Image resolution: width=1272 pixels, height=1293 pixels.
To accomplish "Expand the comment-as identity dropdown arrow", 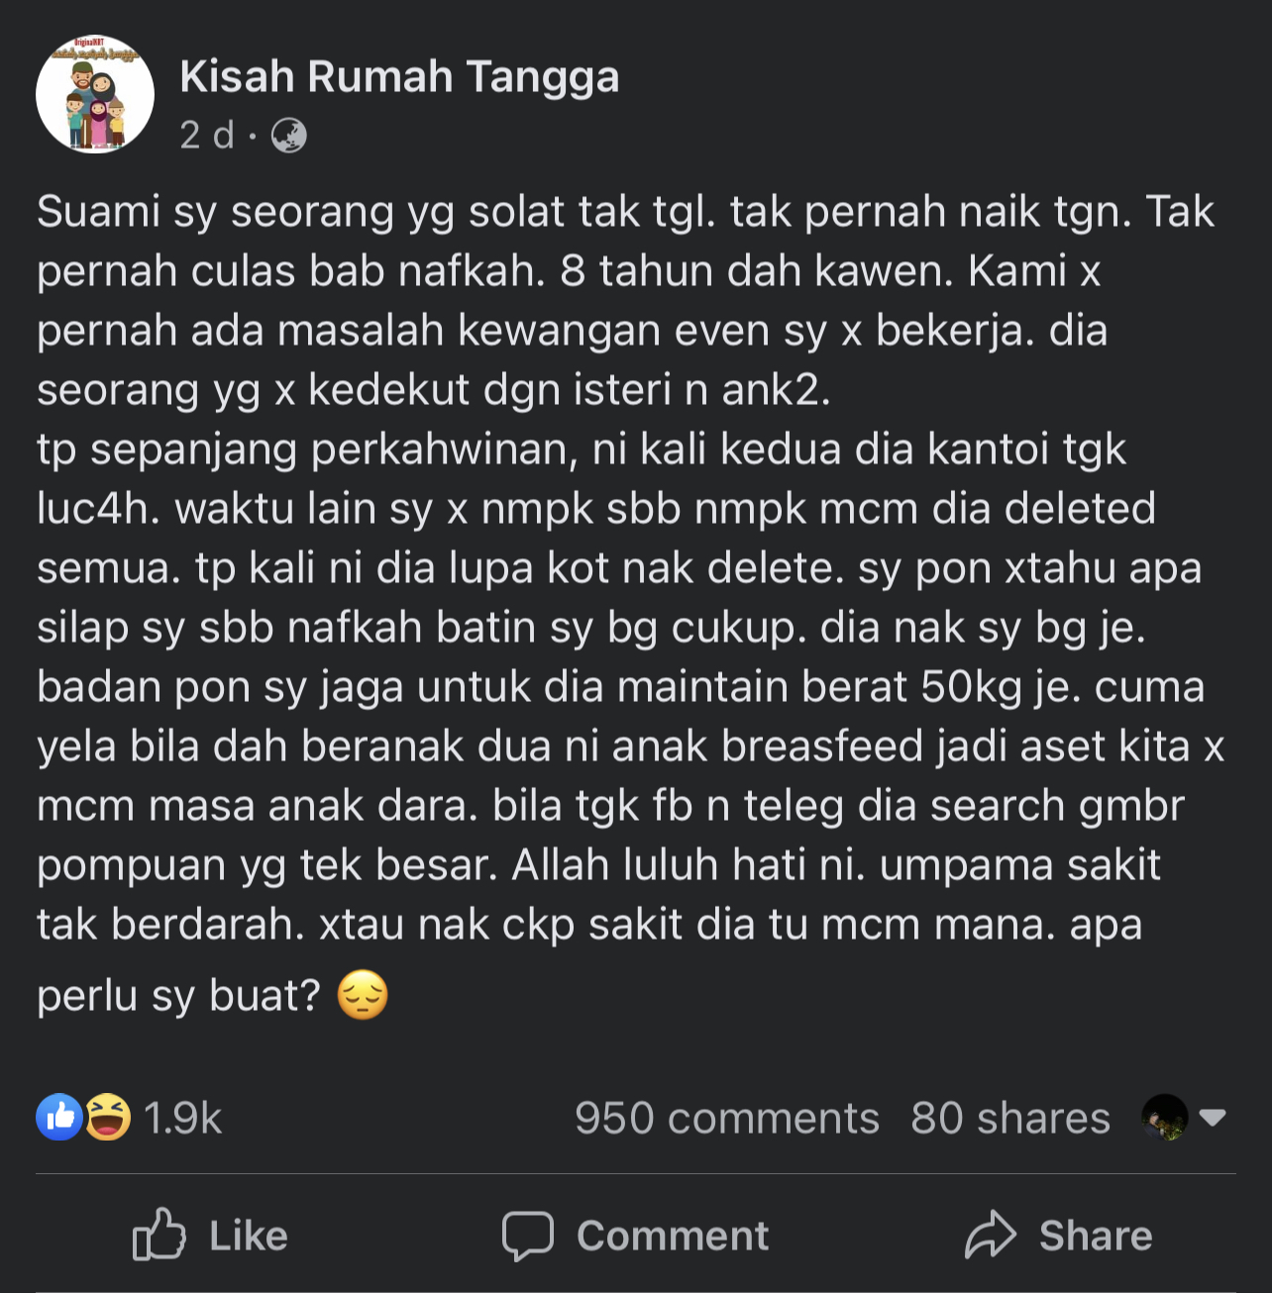I will point(1213,1118).
